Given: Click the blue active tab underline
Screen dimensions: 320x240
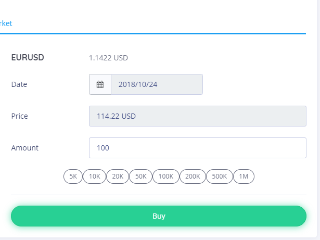Looking at the screenshot, I should (x=153, y=33).
